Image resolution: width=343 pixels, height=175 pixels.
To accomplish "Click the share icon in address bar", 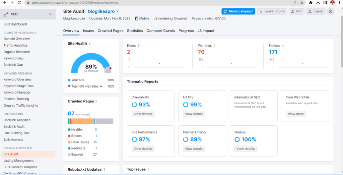I will (295, 3).
